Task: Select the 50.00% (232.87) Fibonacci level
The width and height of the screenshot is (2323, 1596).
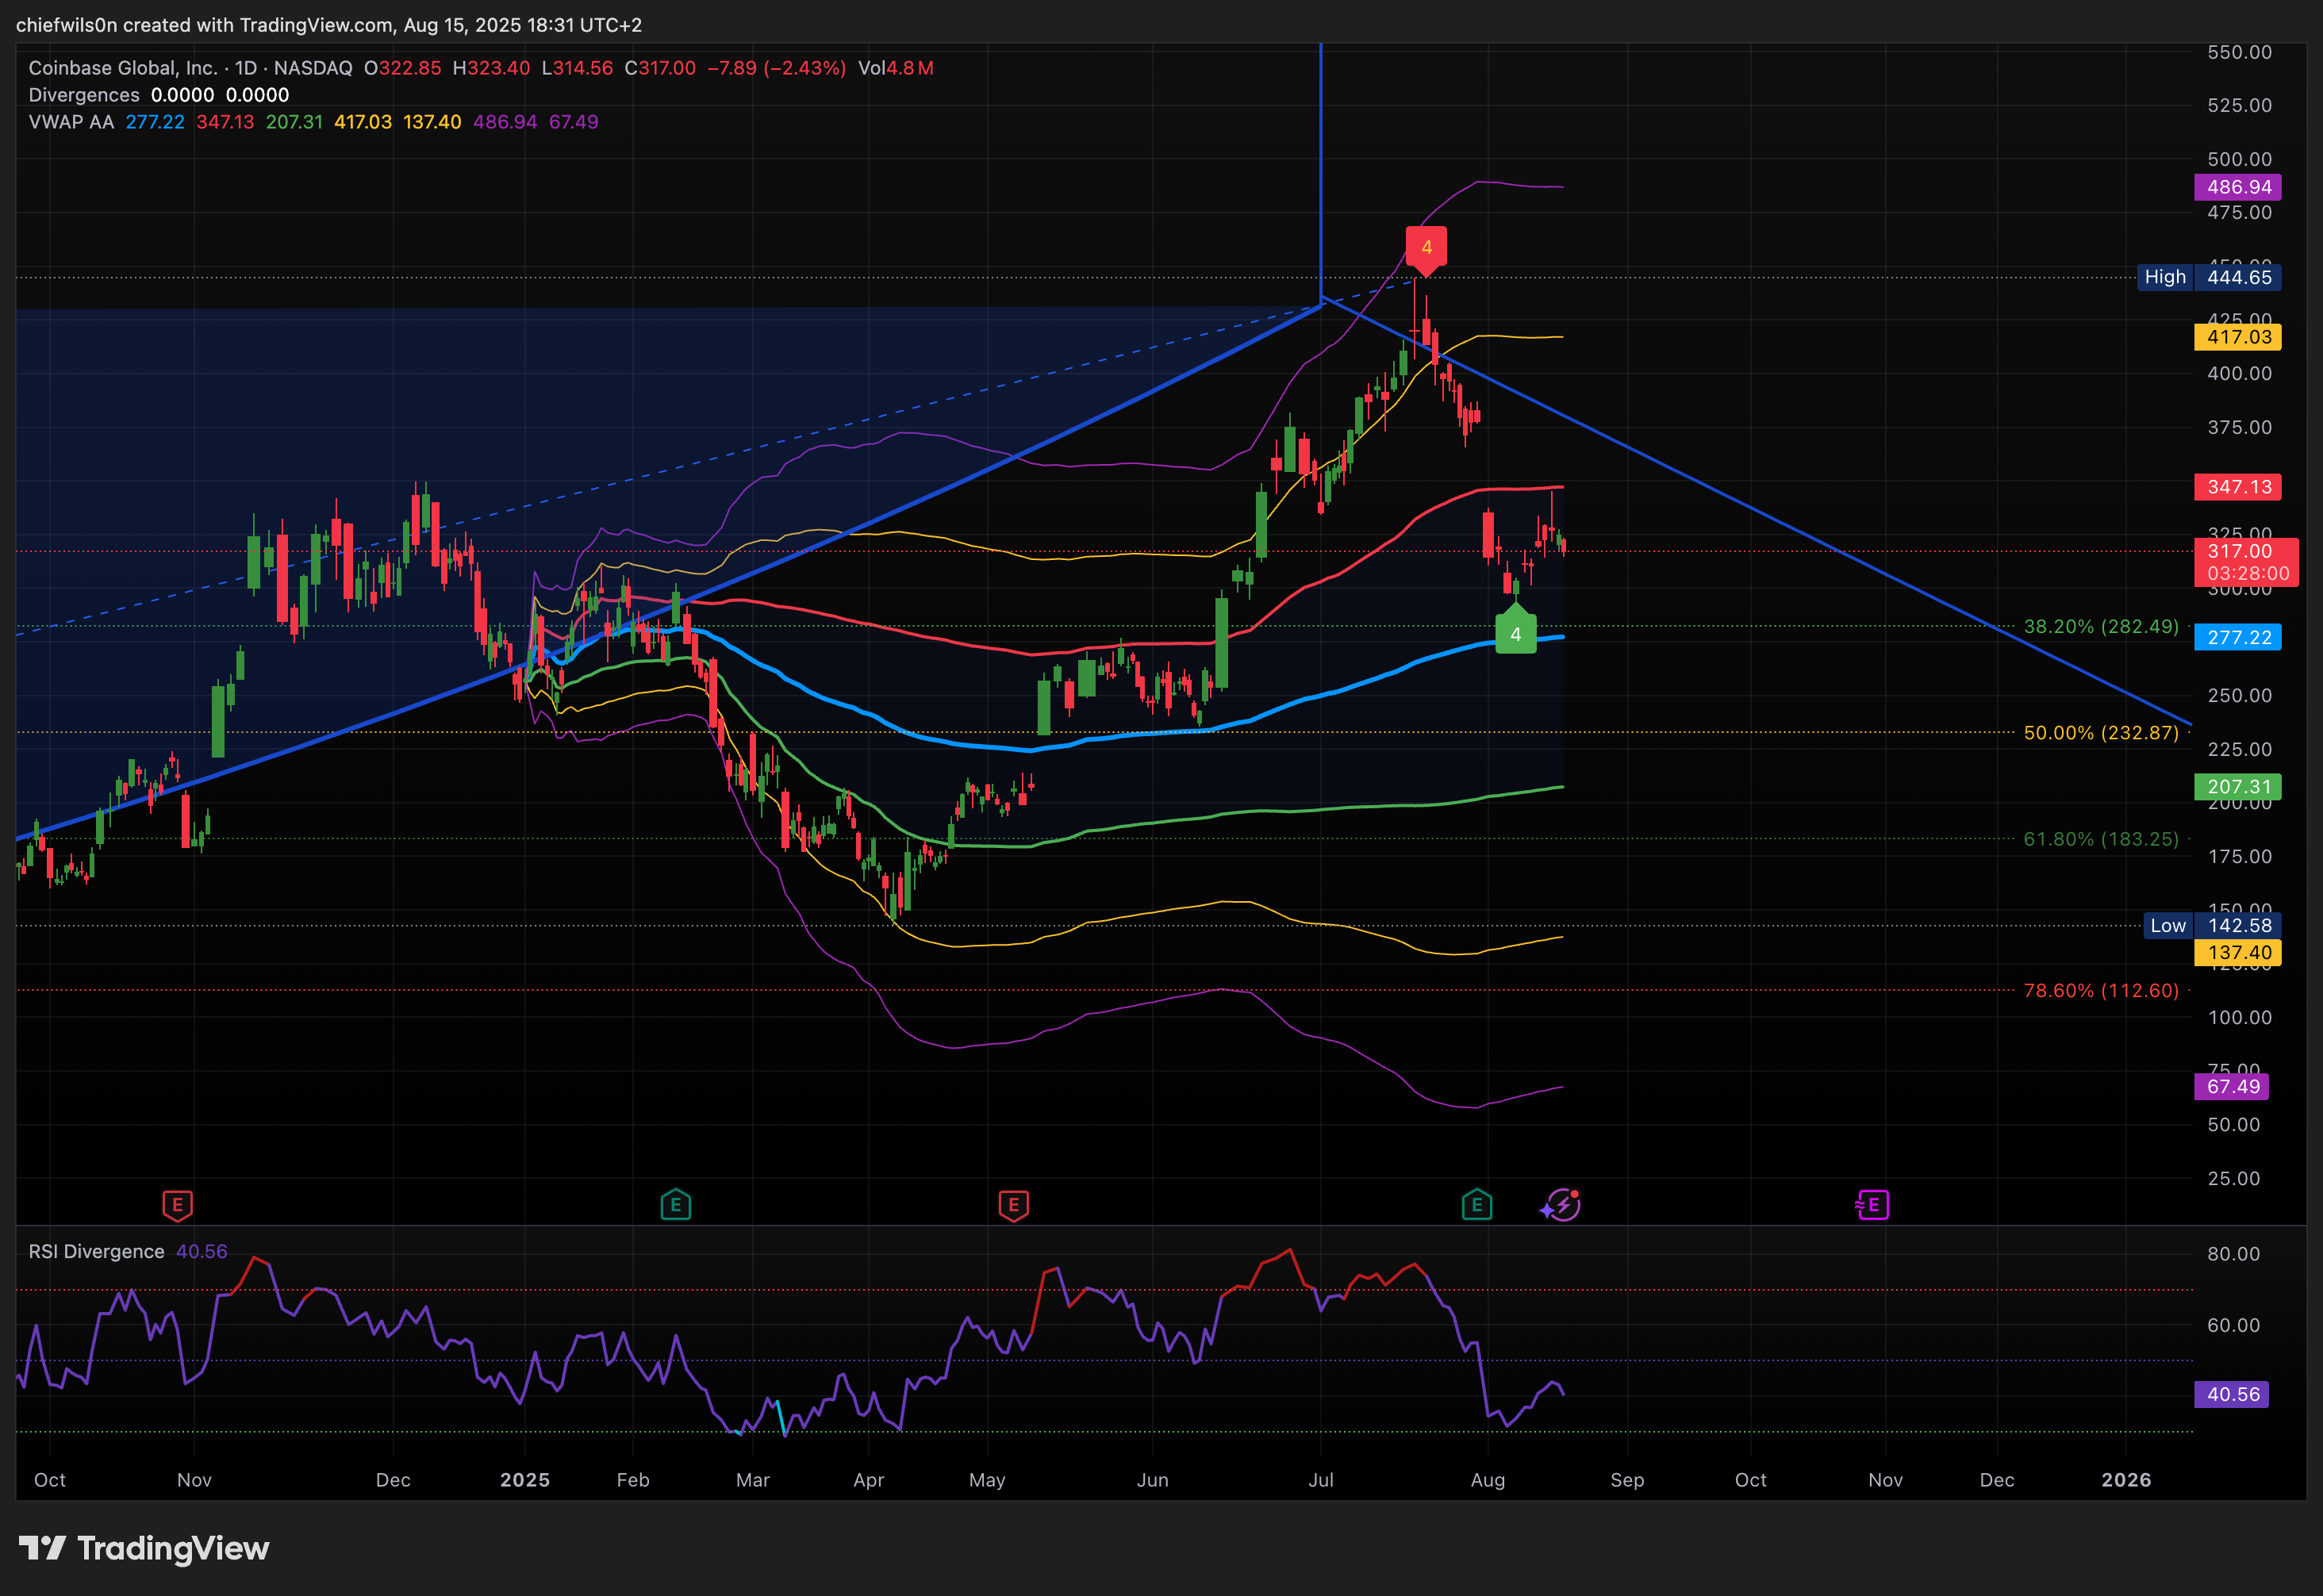Action: (x=2101, y=733)
